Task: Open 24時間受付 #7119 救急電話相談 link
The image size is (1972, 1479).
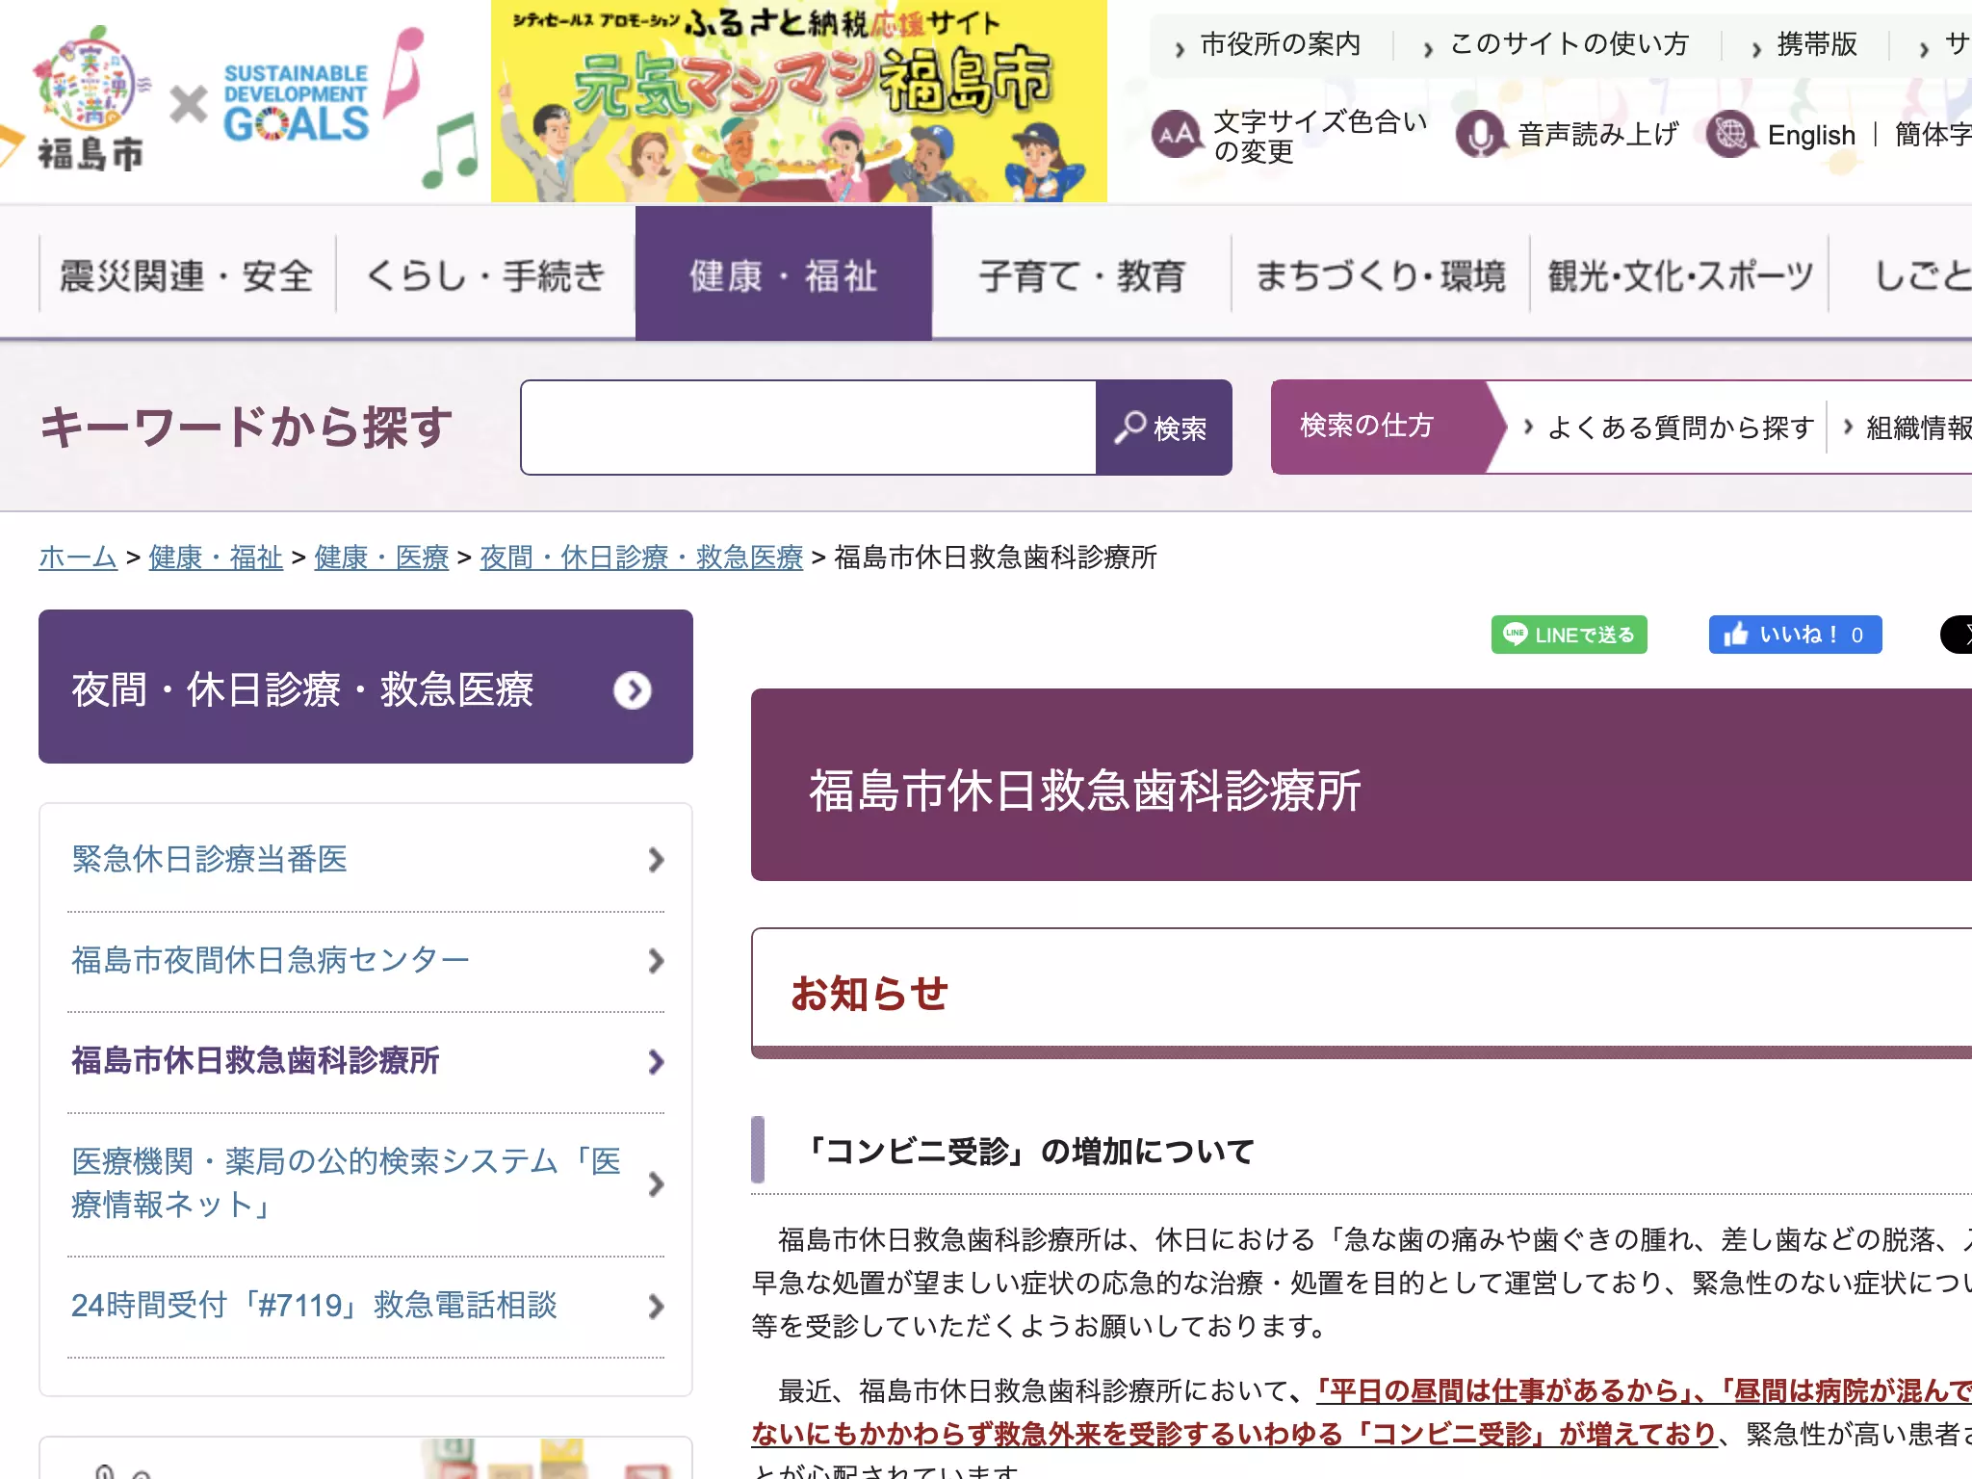Action: [x=314, y=1306]
